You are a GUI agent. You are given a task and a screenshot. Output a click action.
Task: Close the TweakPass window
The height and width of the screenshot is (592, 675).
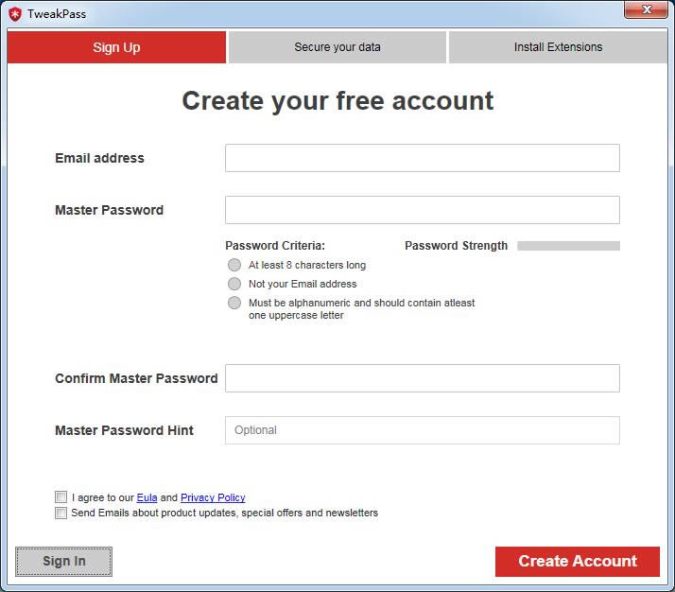[647, 9]
